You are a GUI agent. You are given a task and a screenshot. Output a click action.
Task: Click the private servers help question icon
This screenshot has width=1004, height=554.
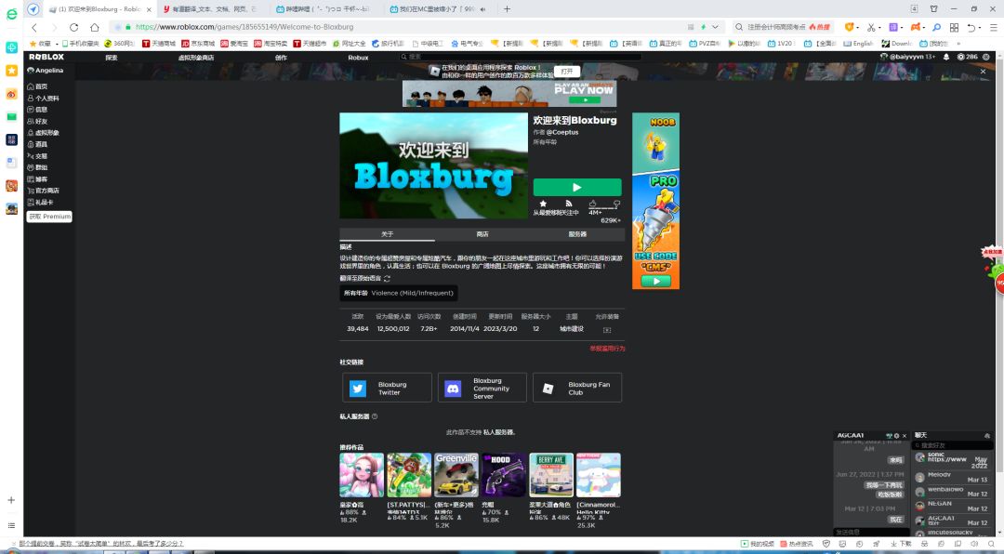coord(375,416)
